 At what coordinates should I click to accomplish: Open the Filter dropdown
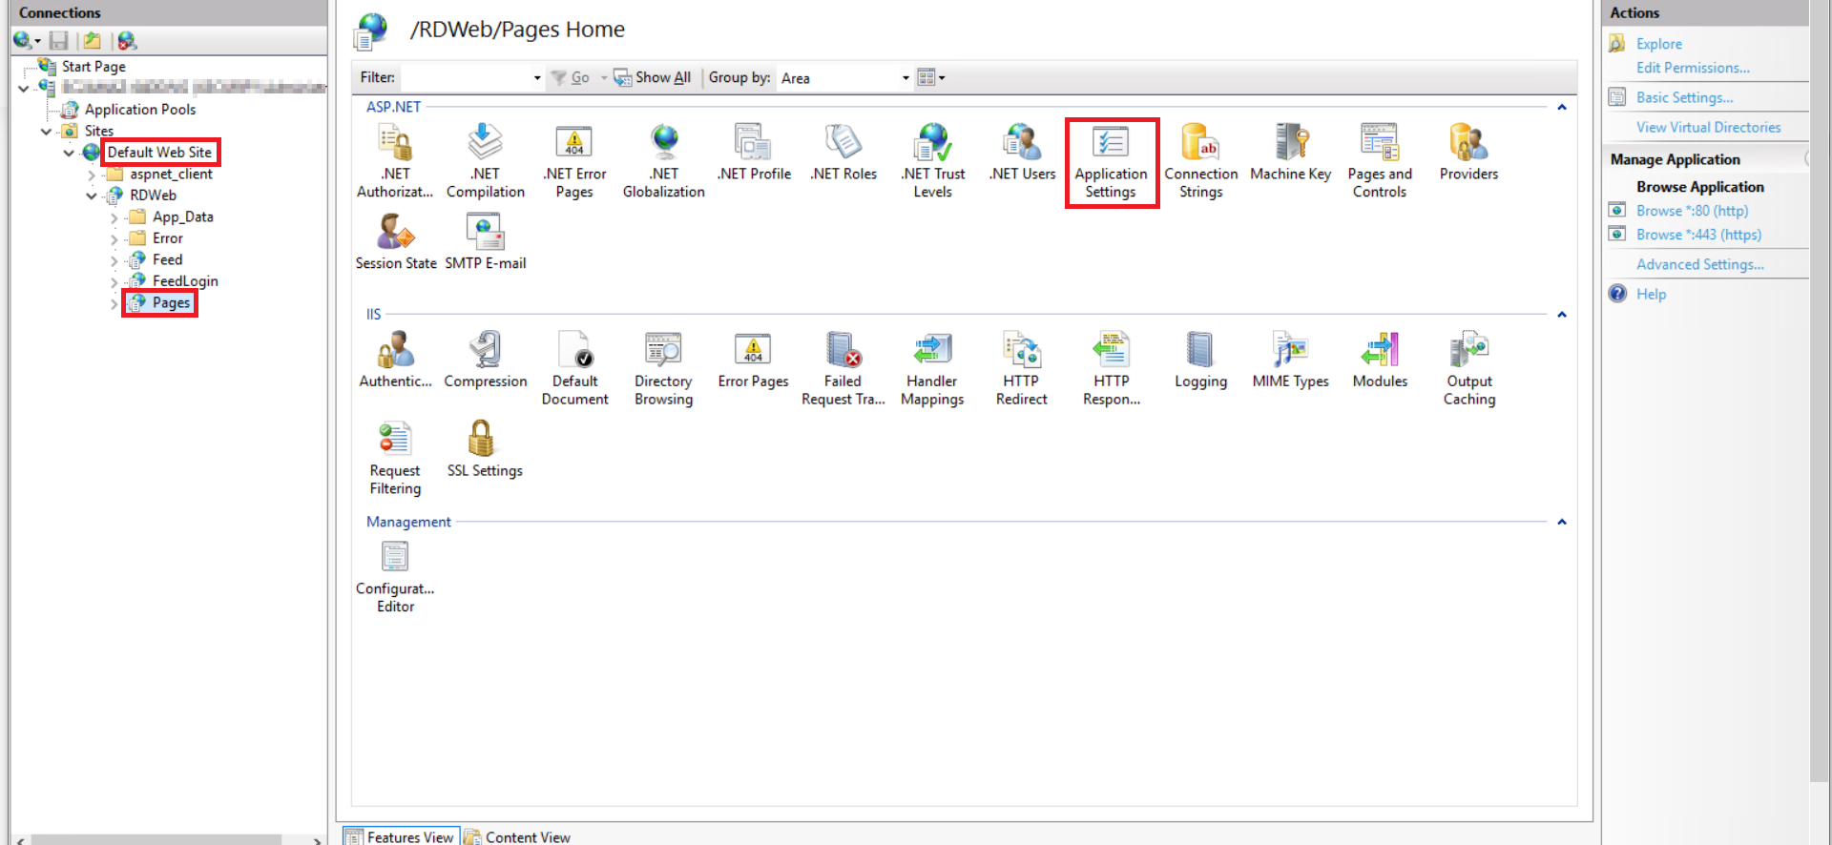coord(537,78)
